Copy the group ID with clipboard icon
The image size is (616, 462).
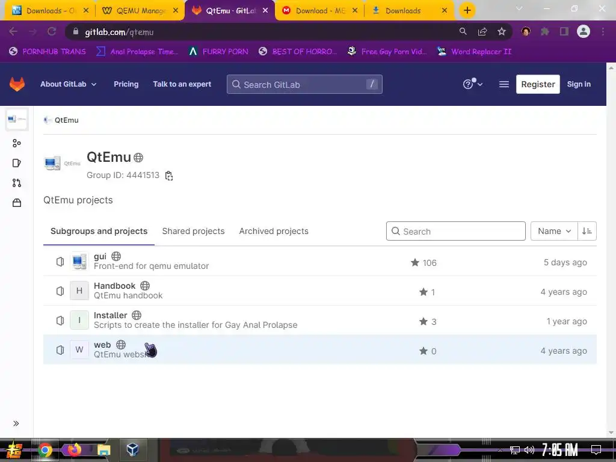169,176
